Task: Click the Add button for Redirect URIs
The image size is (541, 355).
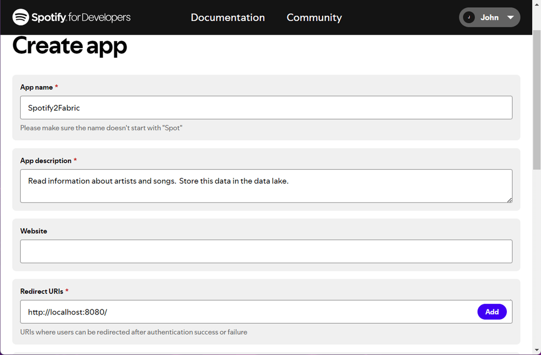Action: tap(492, 312)
